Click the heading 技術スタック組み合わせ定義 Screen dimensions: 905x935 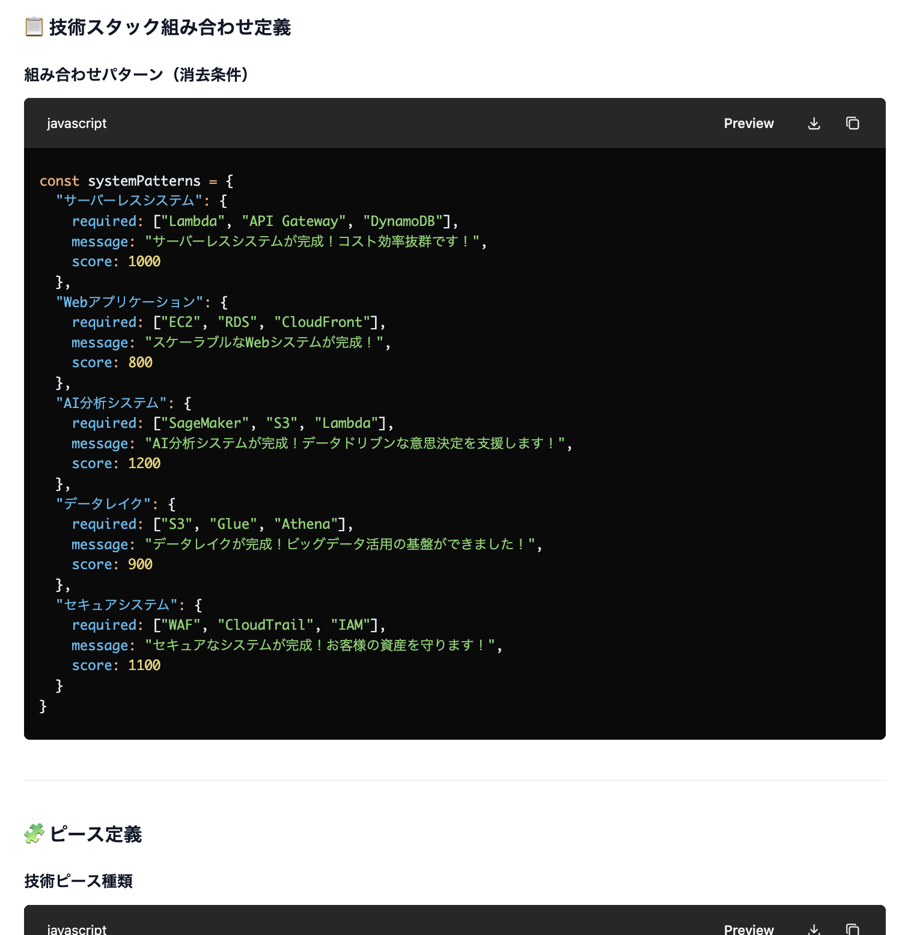[170, 27]
